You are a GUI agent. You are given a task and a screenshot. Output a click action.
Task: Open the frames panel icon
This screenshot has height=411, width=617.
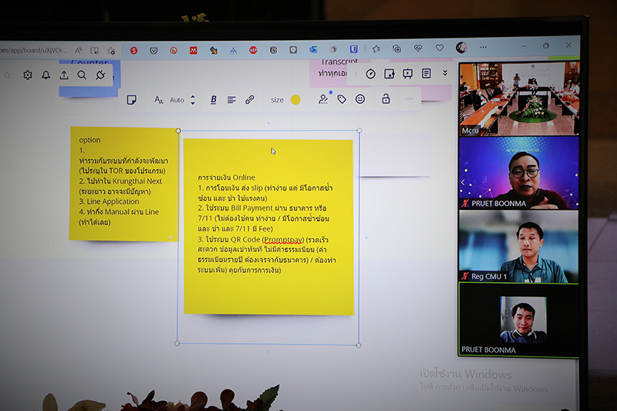tap(389, 74)
